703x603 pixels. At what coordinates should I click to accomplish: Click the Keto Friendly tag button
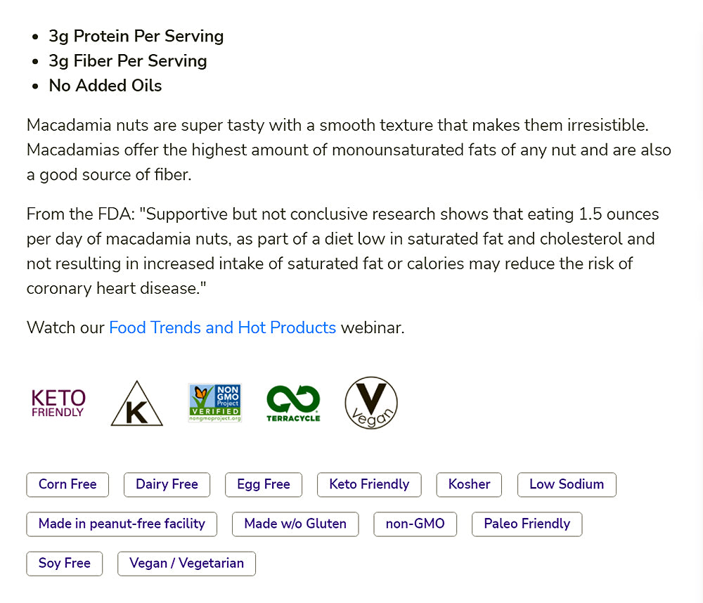pos(369,485)
